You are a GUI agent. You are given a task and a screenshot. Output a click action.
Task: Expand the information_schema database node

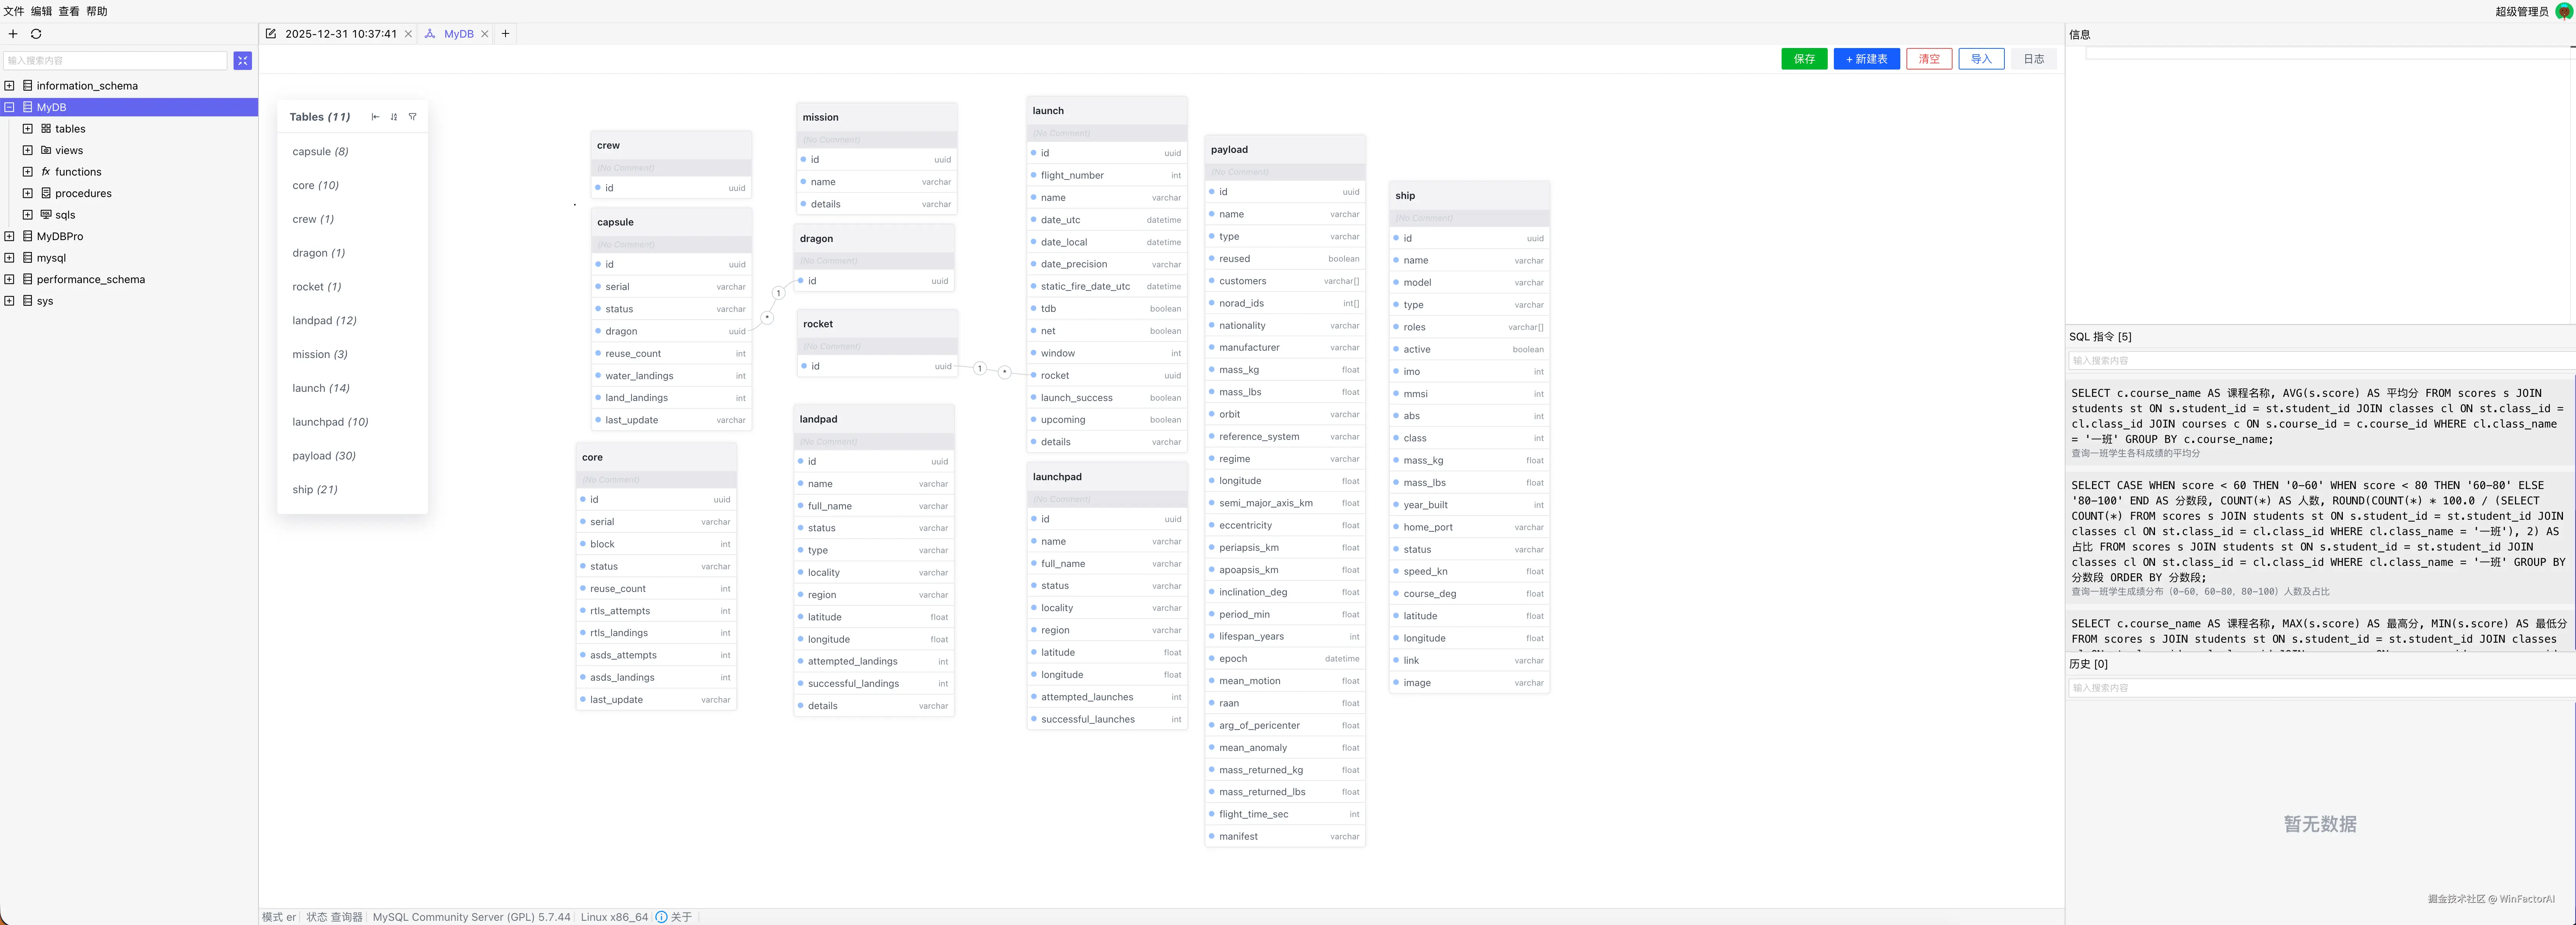pos(9,86)
